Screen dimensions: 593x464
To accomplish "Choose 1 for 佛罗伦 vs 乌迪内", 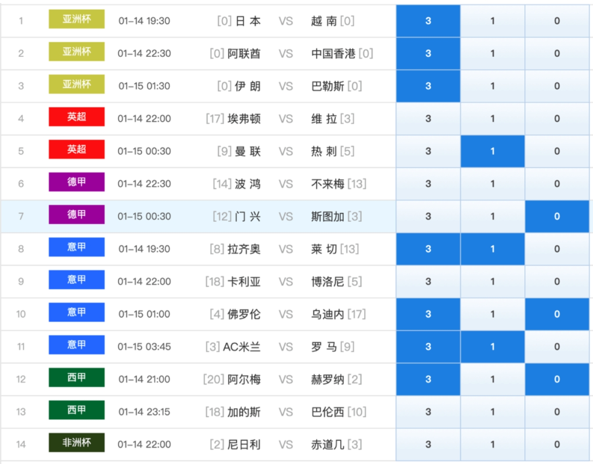I will click(493, 314).
